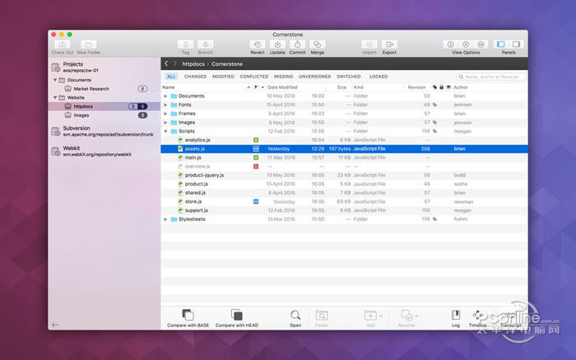Screen dimensions: 576x360
Task: Click the Open button in bottom bar
Action: [x=295, y=316]
